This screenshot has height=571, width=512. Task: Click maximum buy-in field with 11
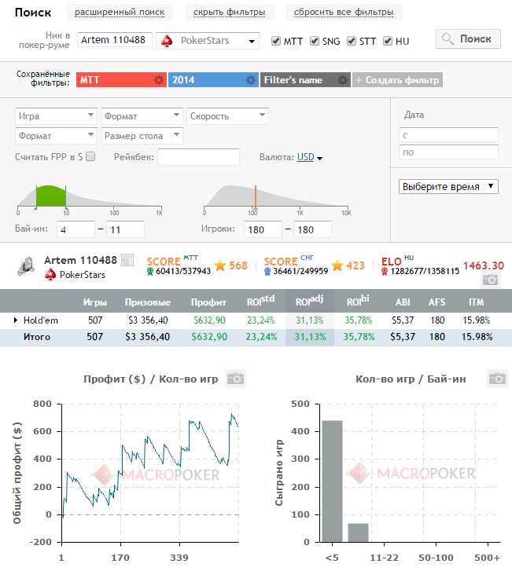tap(125, 229)
